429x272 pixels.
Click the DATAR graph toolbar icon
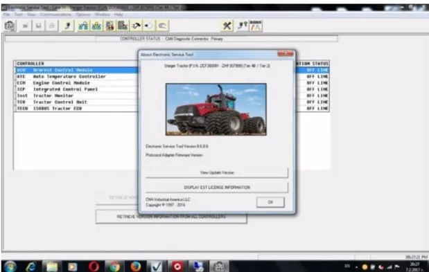coord(256,26)
